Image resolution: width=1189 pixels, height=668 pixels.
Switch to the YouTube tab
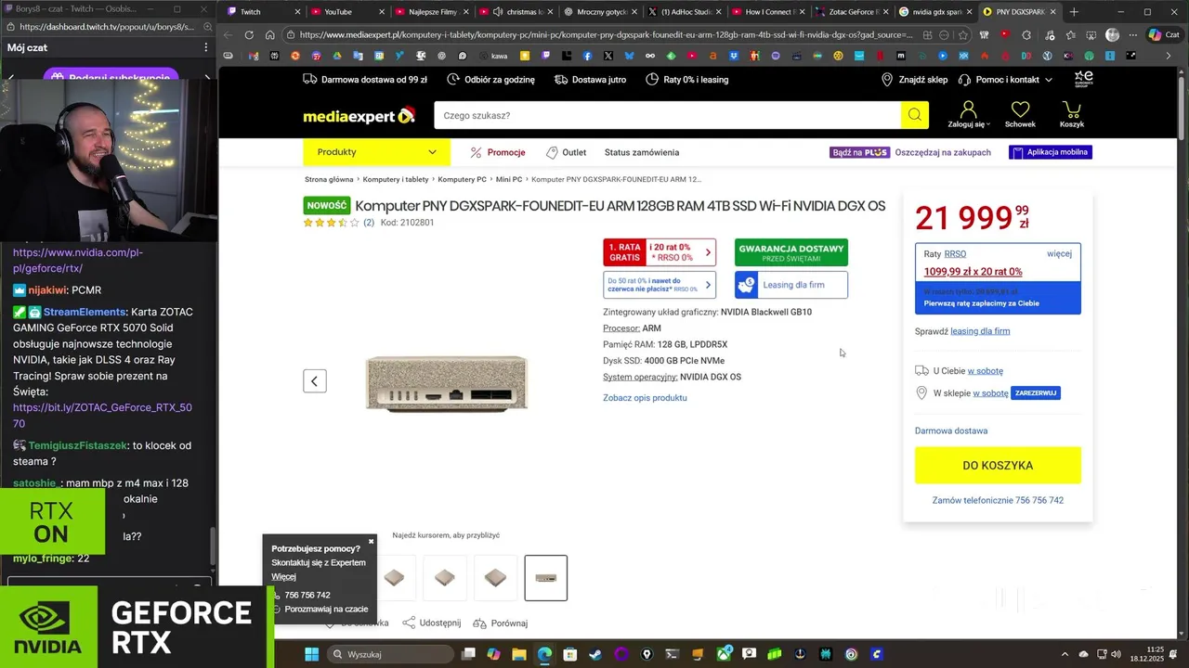pos(347,12)
